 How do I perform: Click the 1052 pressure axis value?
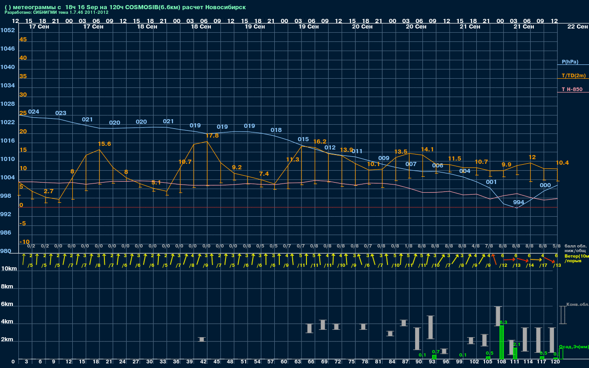point(7,30)
